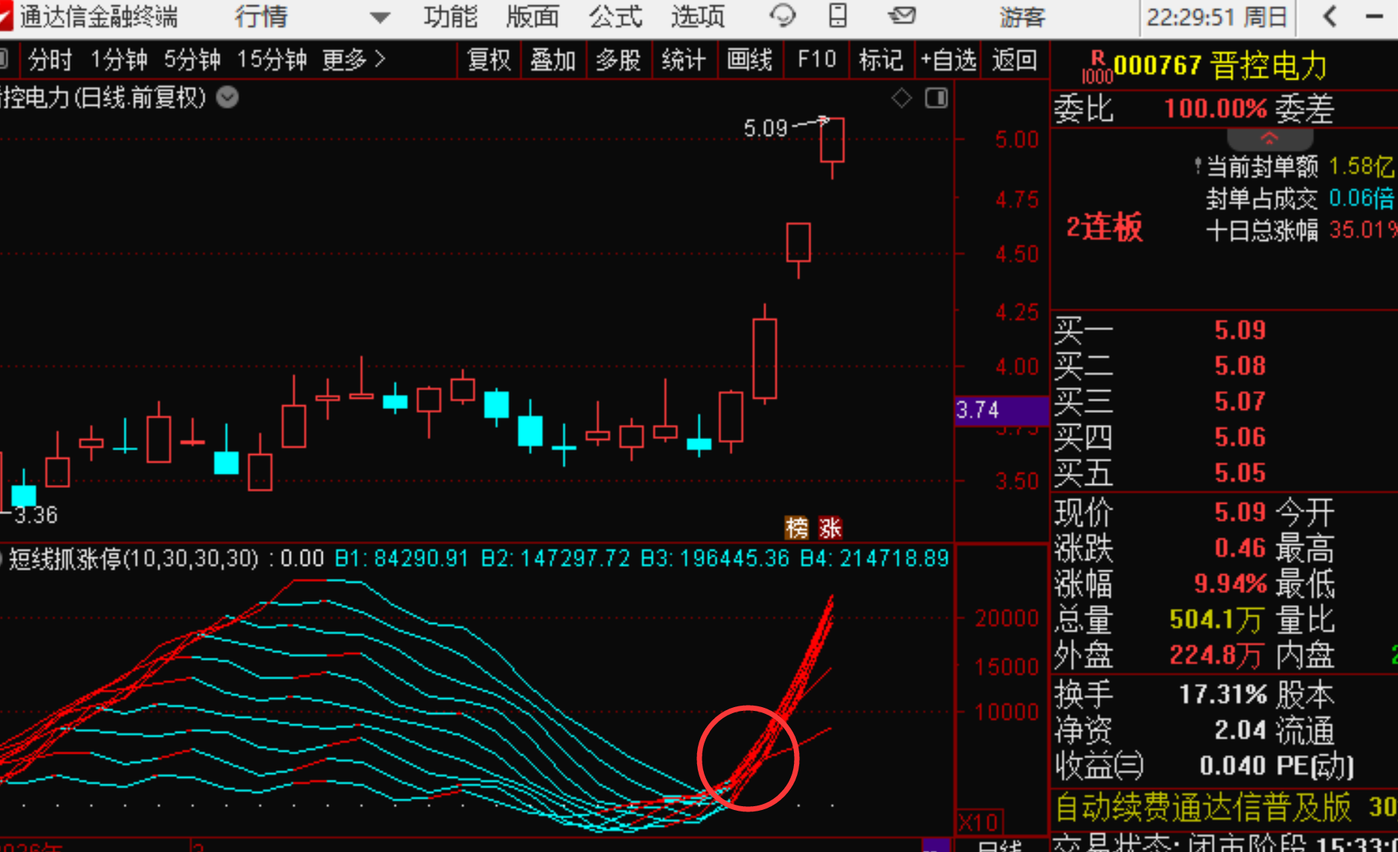The image size is (1398, 852).
Task: Activate the 画线 drawing tool
Action: 749,59
